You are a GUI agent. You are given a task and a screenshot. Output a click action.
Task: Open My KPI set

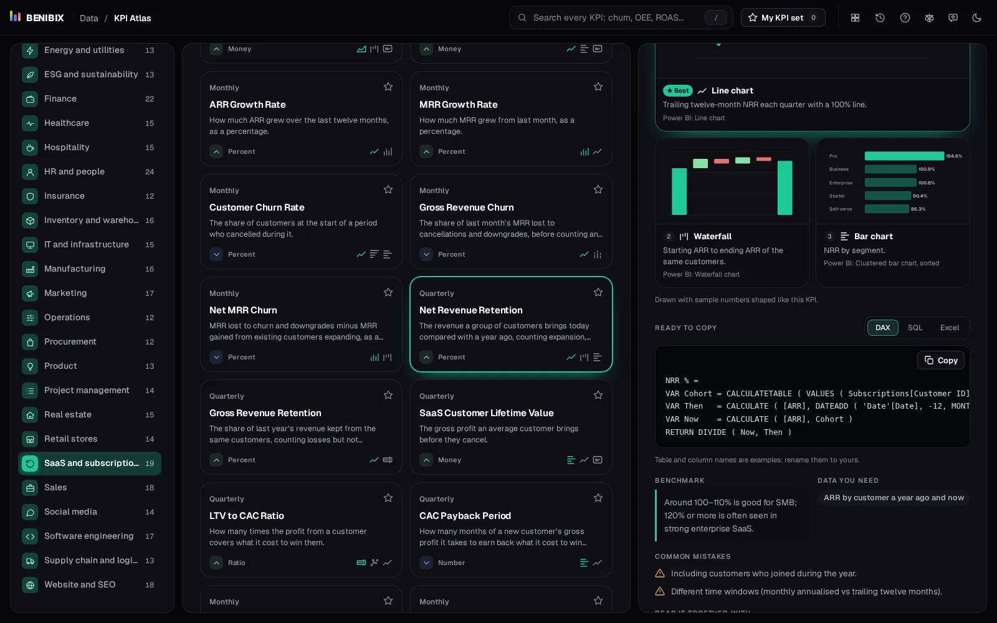783,17
